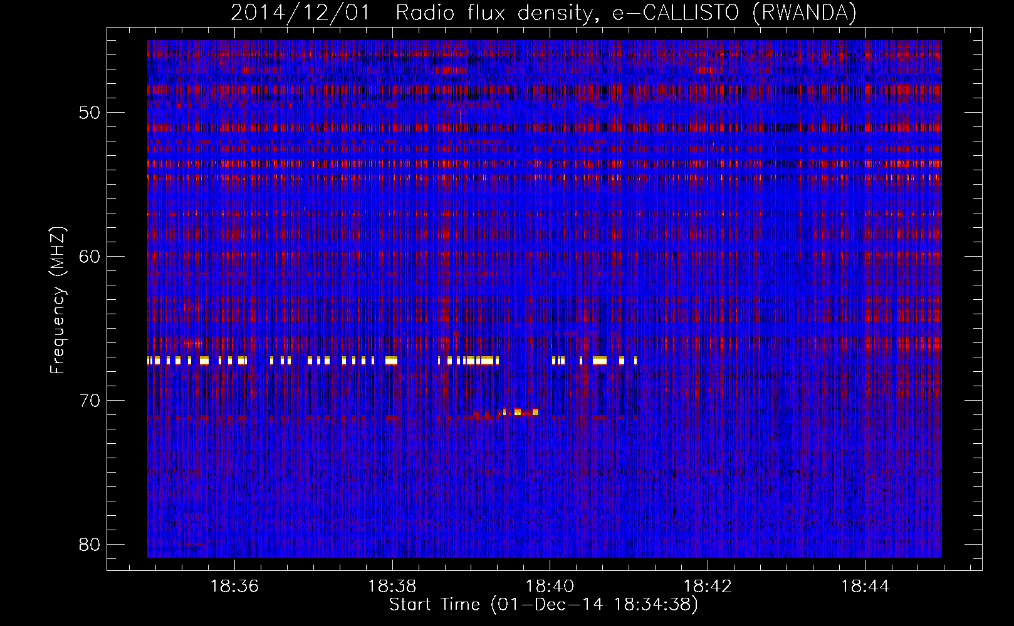Viewport: 1014px width, 626px height.
Task: Select the 70 label on the frequency axis
Action: point(90,401)
